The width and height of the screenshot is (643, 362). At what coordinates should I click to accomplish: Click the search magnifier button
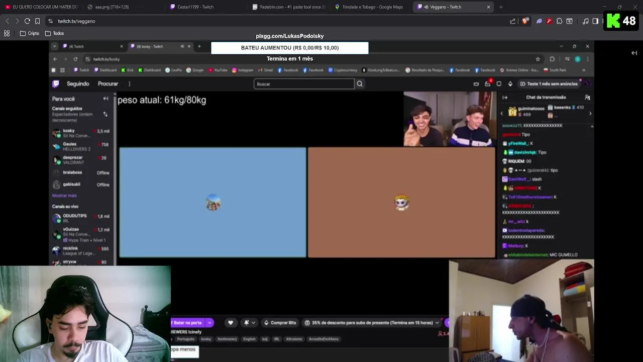tap(360, 84)
